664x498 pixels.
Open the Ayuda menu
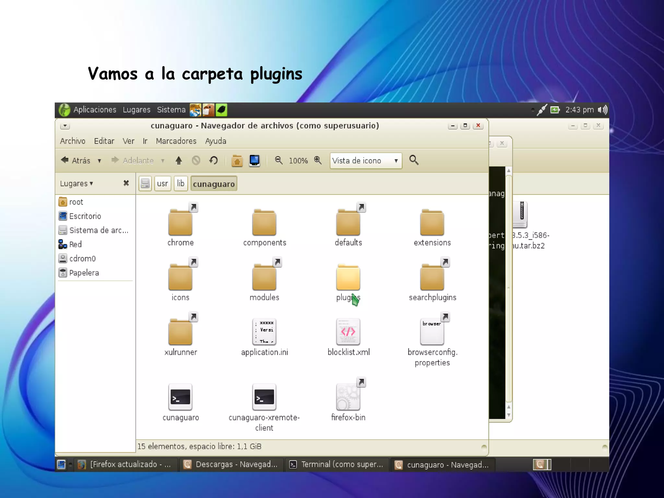tap(216, 141)
